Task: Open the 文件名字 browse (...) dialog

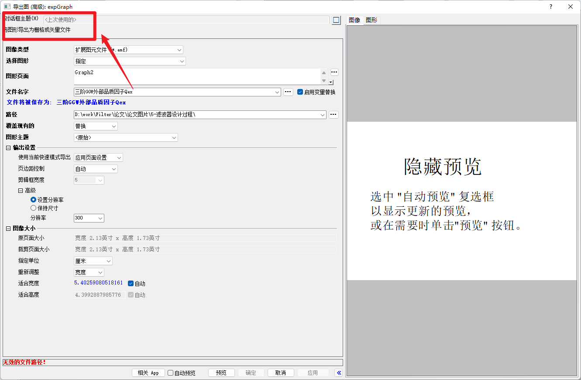Action: 288,92
